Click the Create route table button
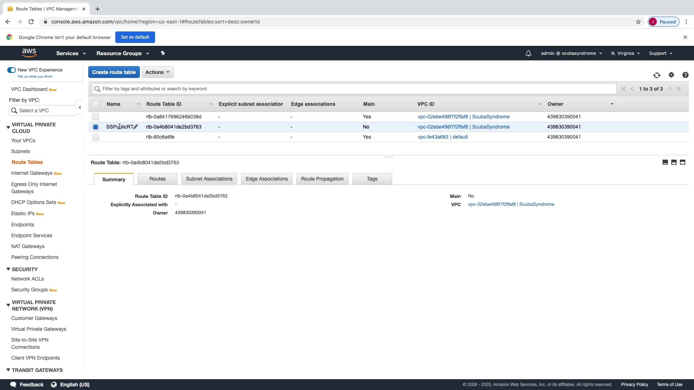Image resolution: width=694 pixels, height=390 pixels. (x=114, y=72)
